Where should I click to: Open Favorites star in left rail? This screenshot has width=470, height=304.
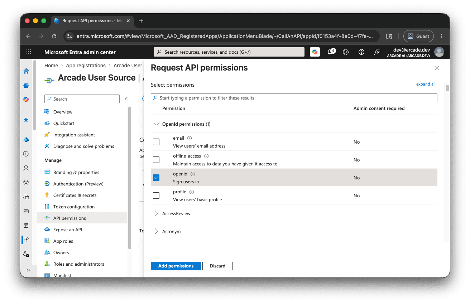click(x=26, y=120)
